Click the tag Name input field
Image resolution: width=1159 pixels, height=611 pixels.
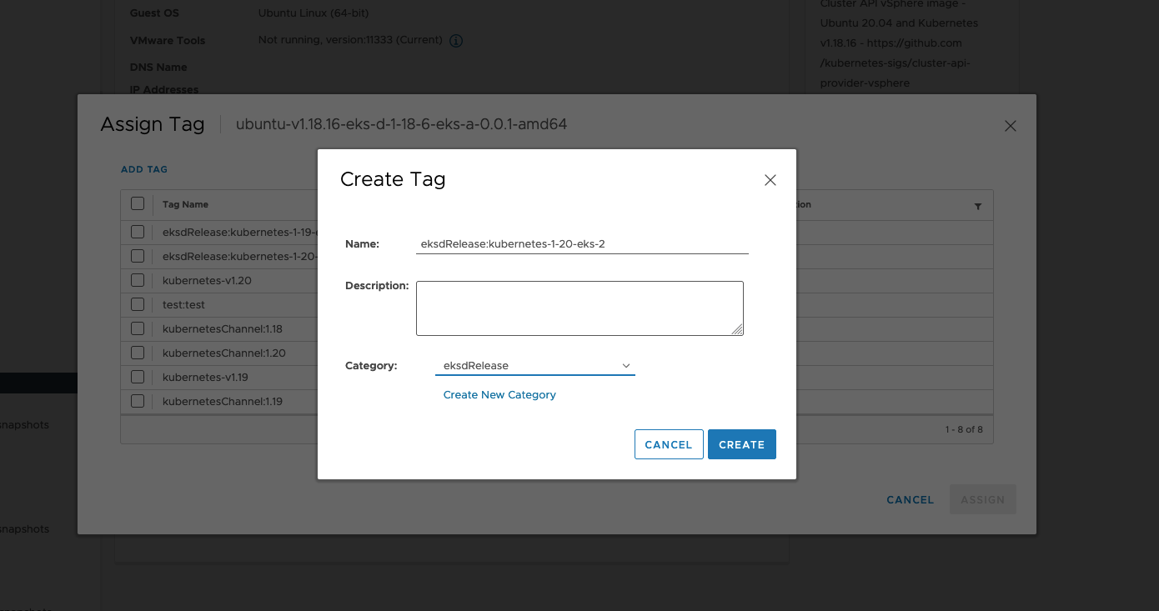(581, 244)
